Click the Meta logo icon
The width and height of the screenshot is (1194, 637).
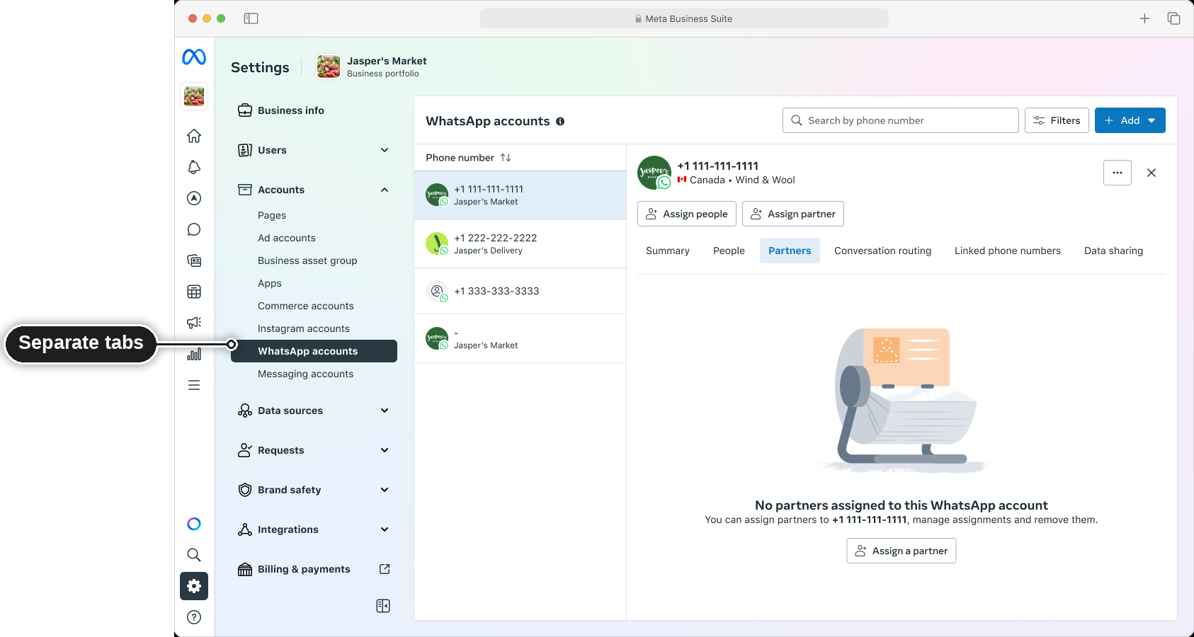194,57
